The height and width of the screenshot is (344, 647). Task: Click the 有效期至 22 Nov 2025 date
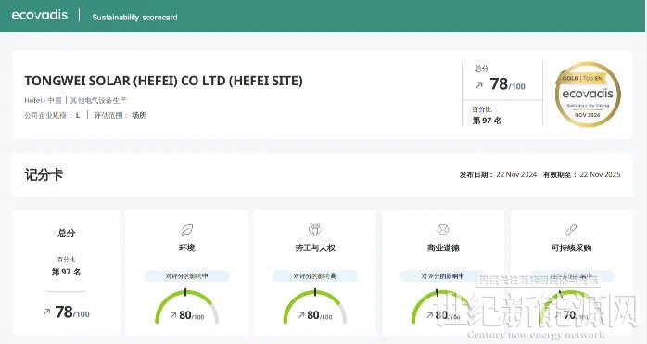pos(582,174)
